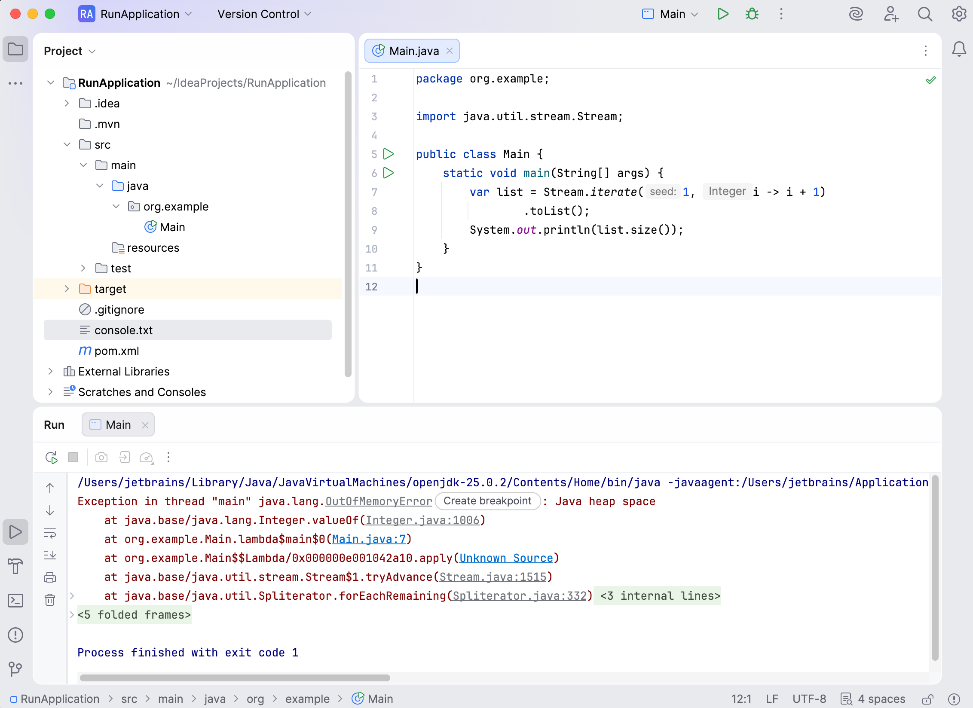Click the Clear All trash icon
This screenshot has width=973, height=708.
click(x=50, y=600)
